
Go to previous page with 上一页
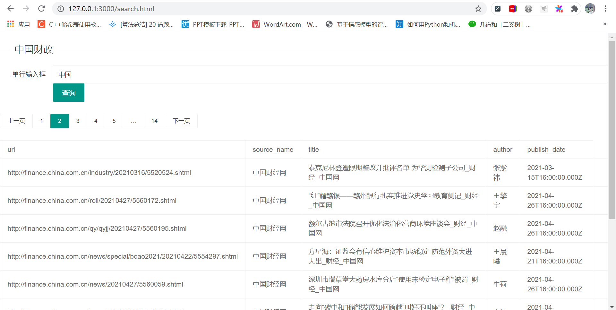16,121
